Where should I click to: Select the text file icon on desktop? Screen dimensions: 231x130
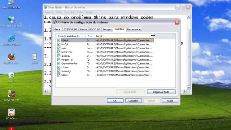pos(35,58)
